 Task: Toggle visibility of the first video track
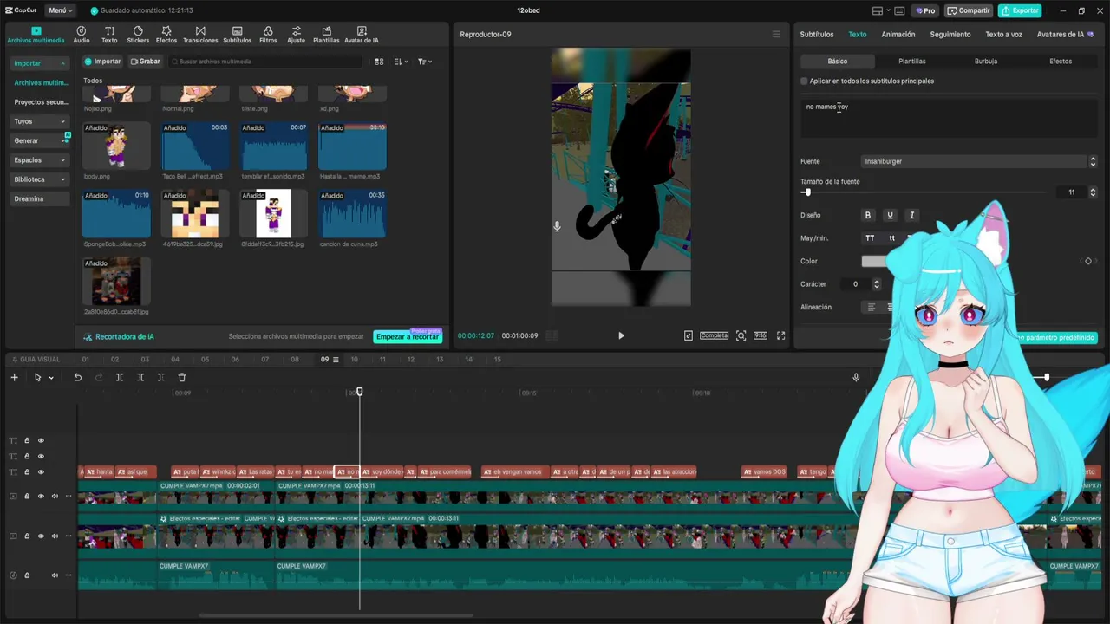pos(40,497)
